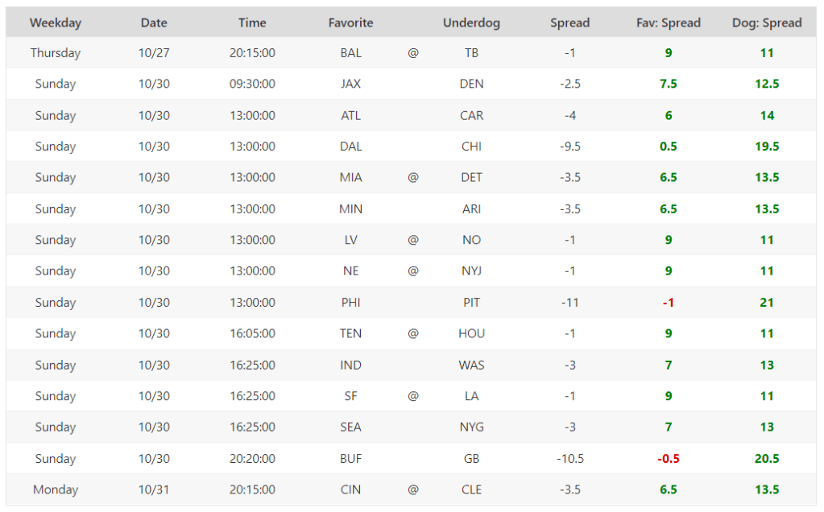Select the Underdog column header

point(471,23)
